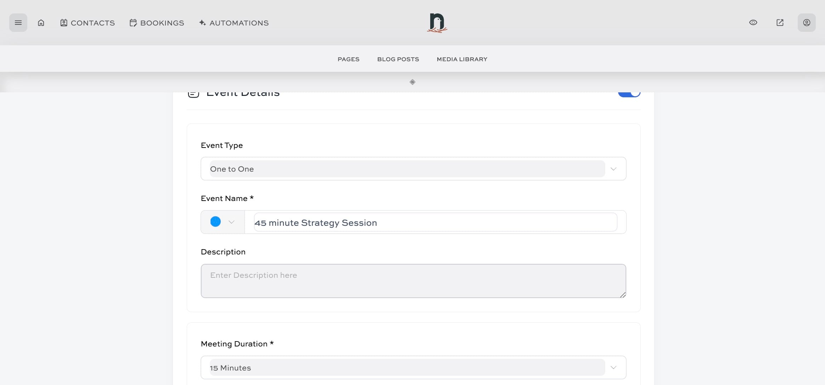Go to Media Library
The height and width of the screenshot is (385, 825).
pos(462,59)
